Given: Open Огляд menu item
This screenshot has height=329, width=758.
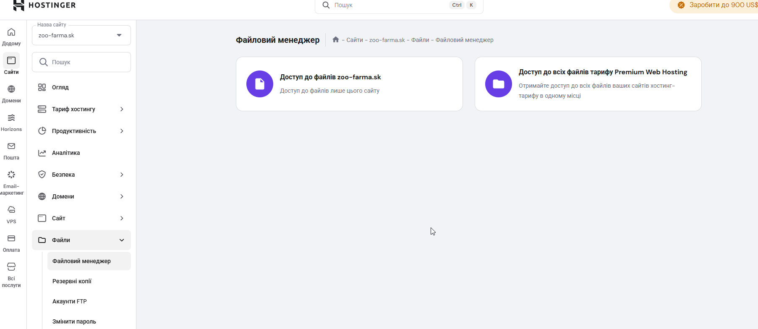Looking at the screenshot, I should click(x=81, y=87).
